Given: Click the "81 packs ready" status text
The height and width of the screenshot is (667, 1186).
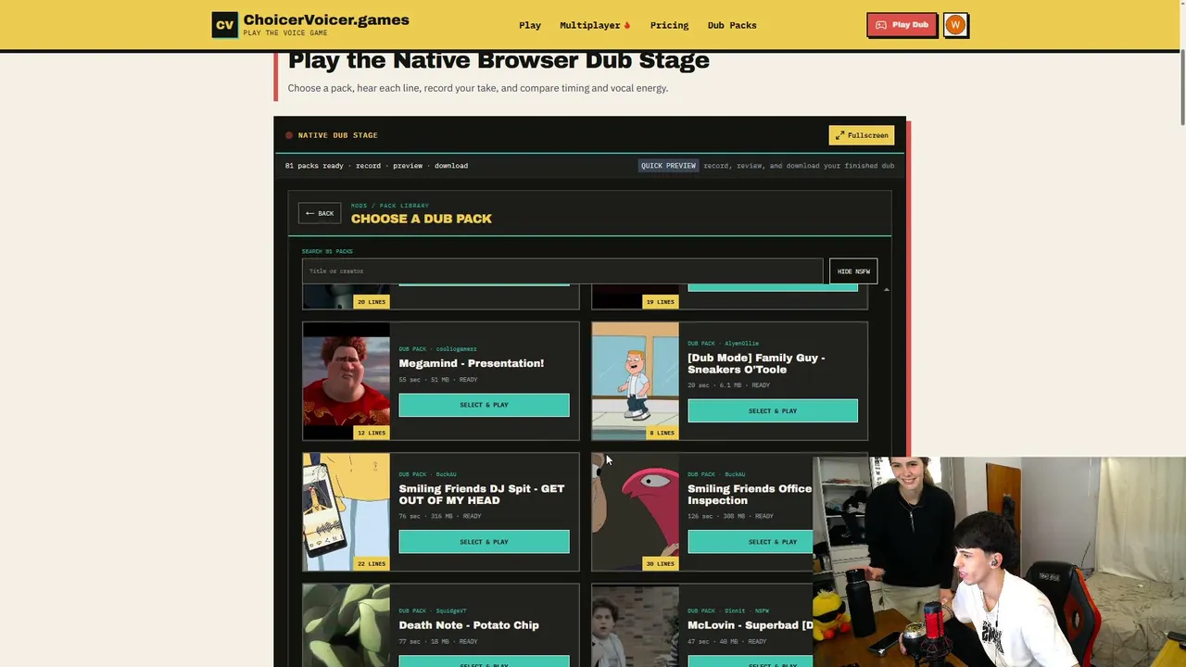Looking at the screenshot, I should (314, 166).
